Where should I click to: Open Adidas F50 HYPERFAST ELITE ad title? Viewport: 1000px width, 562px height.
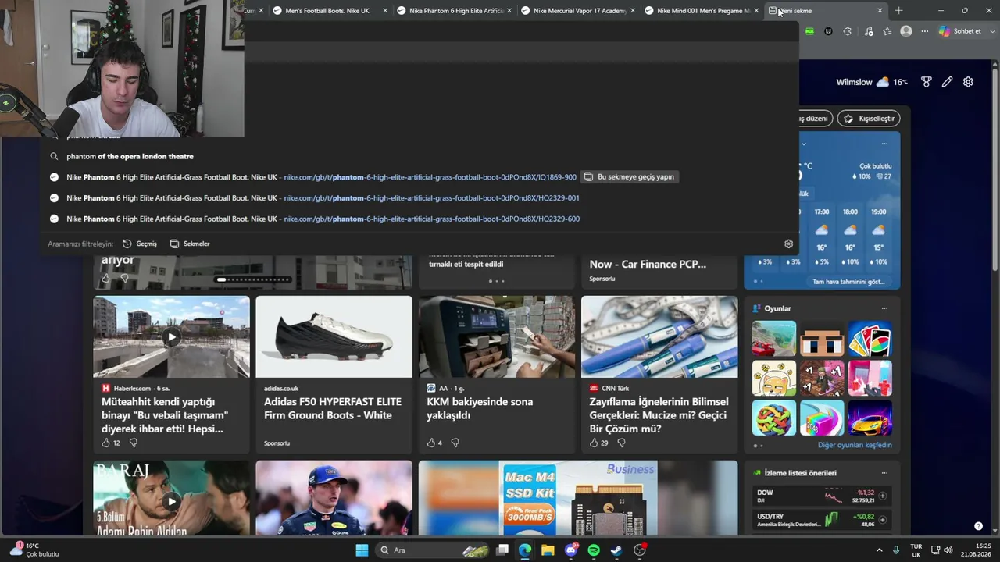333,408
